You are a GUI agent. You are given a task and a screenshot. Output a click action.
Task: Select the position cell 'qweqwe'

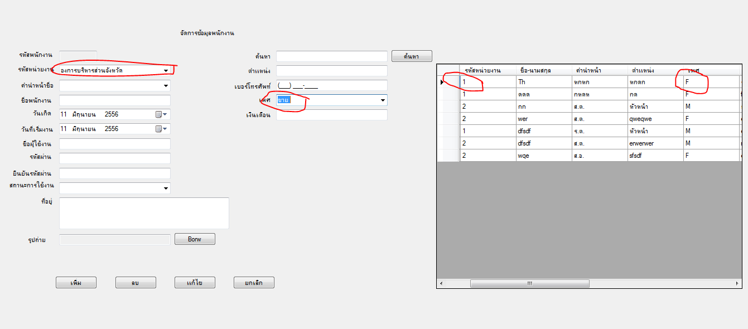pos(656,119)
